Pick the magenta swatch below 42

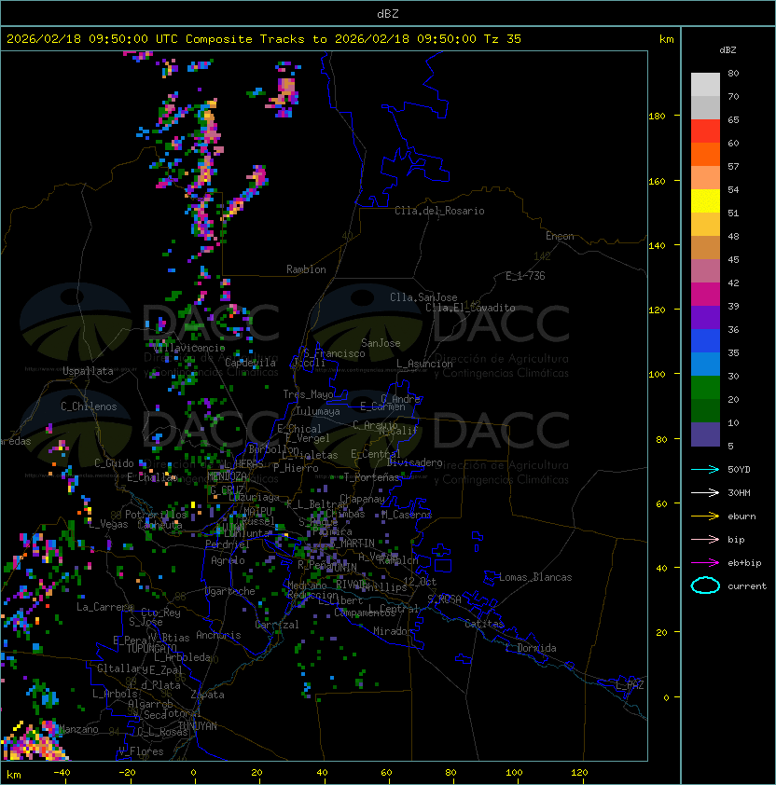tap(705, 295)
